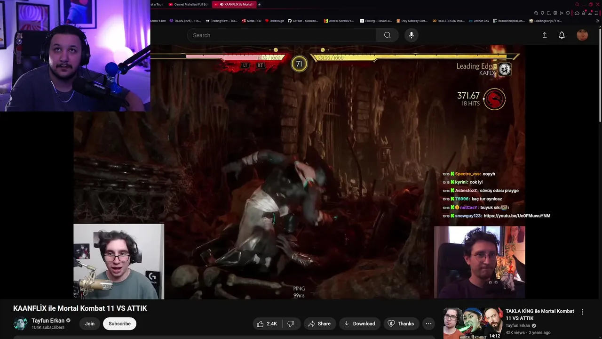Click the browser zoom magnifier icon
The image size is (602, 339).
[x=536, y=13]
